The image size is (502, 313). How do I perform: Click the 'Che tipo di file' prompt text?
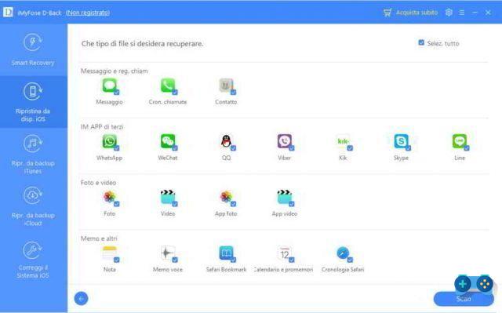(143, 43)
